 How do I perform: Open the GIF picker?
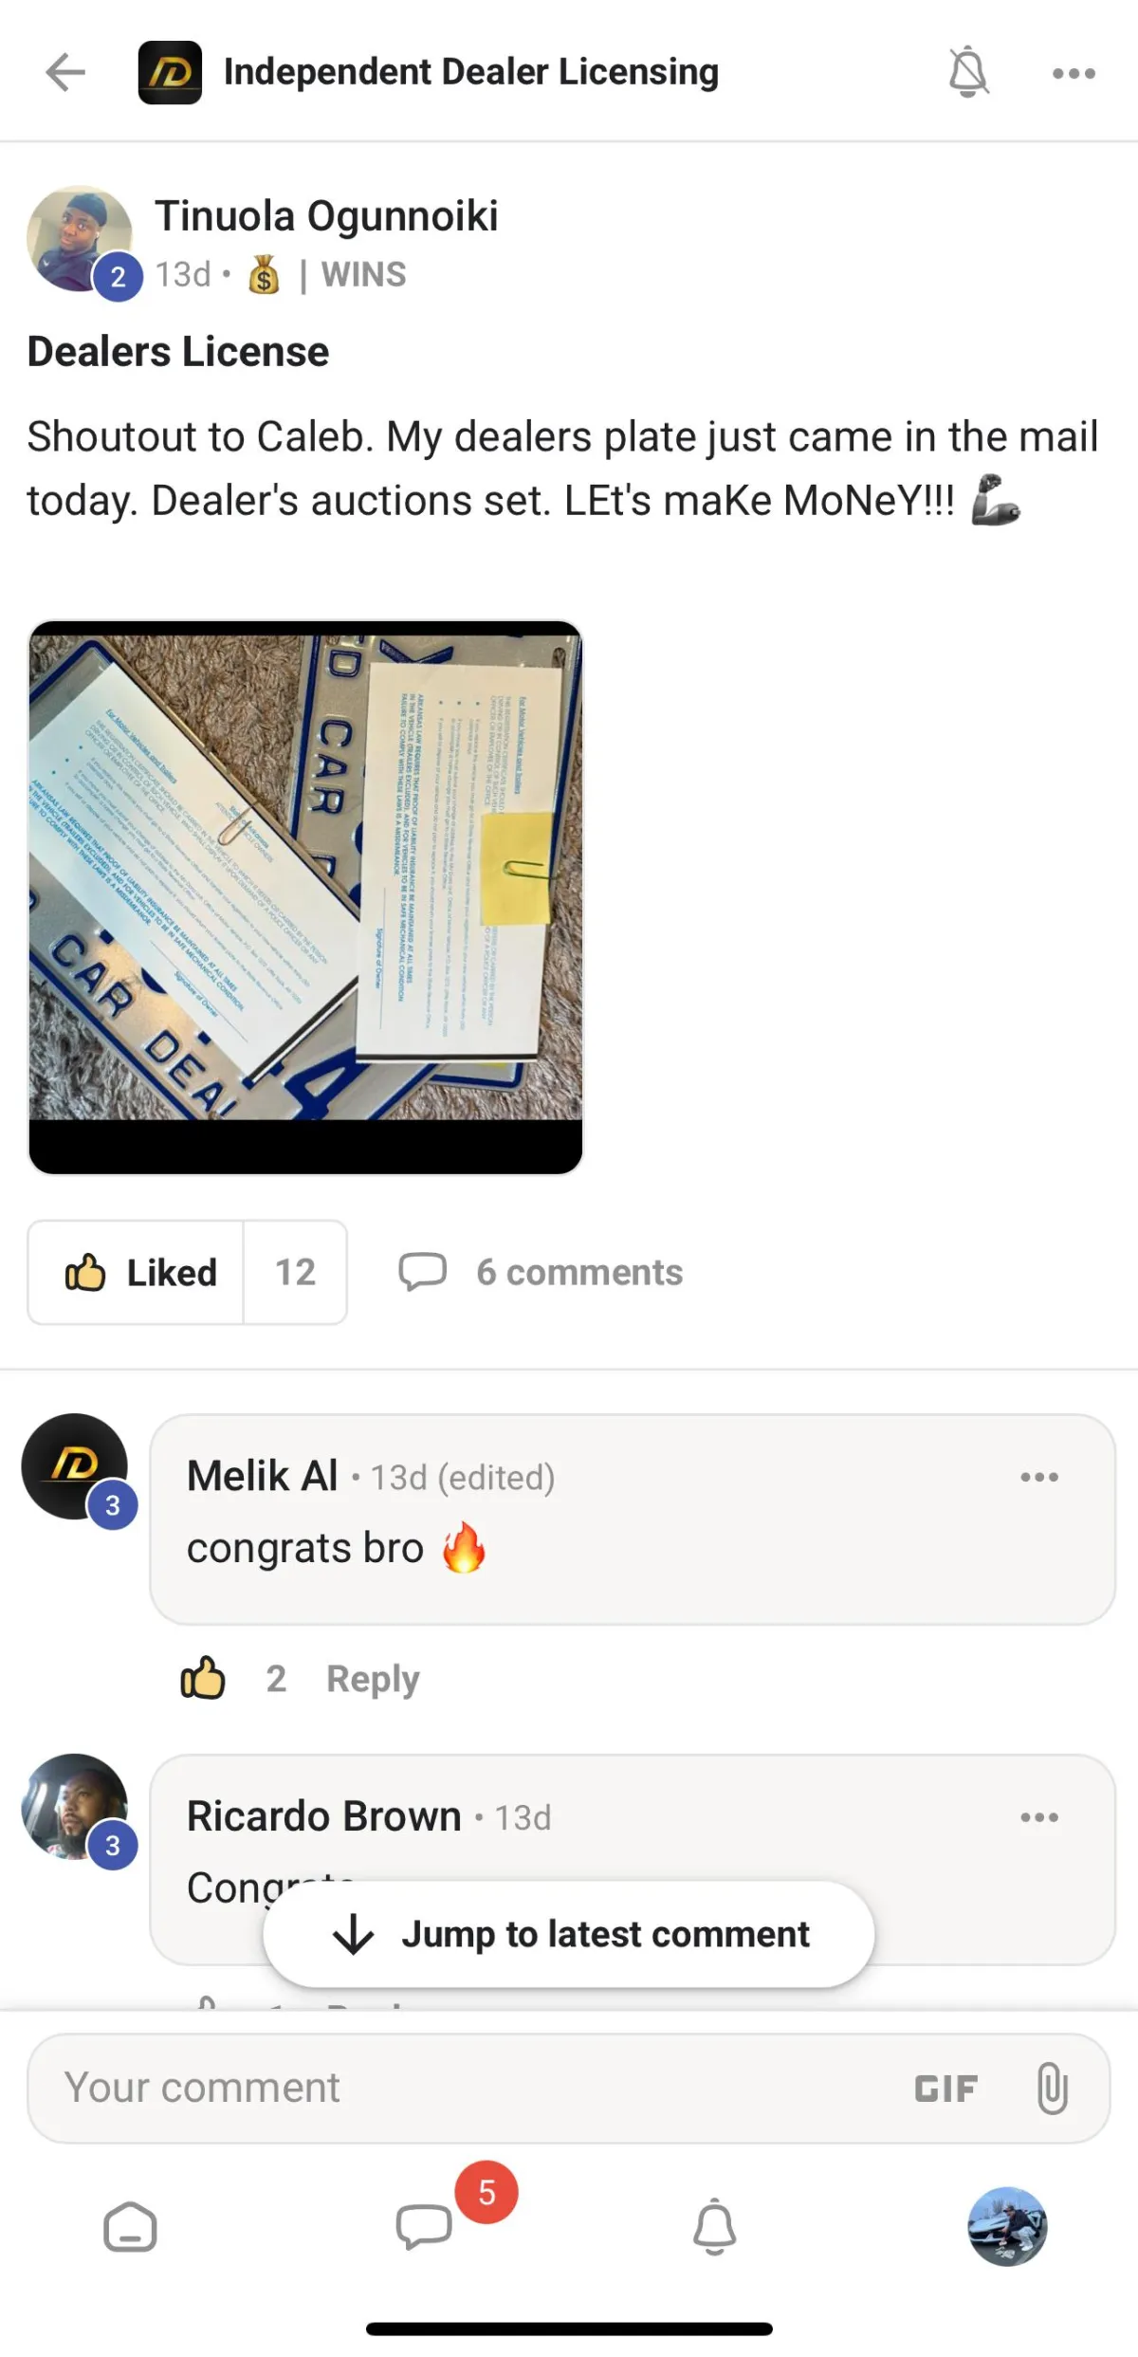945,2089
